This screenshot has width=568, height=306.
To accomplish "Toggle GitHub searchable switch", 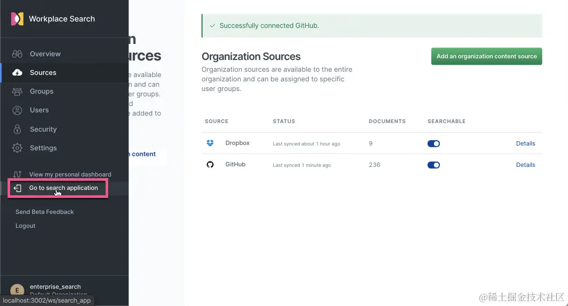I will [434, 165].
